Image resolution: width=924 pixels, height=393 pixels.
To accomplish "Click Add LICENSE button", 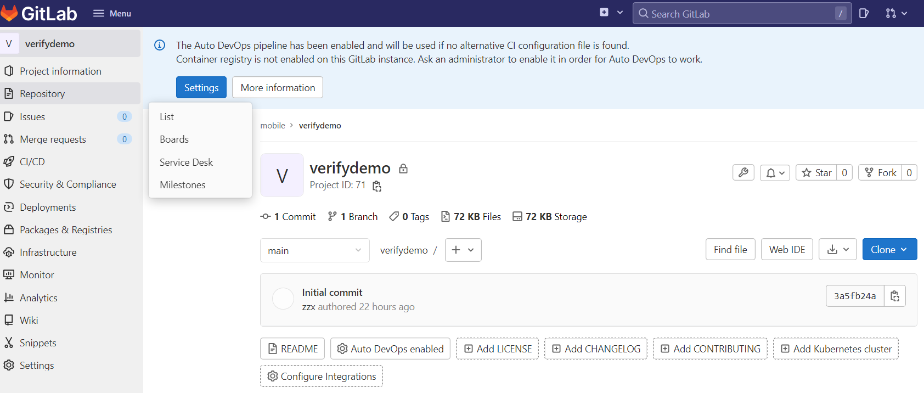I will click(498, 349).
